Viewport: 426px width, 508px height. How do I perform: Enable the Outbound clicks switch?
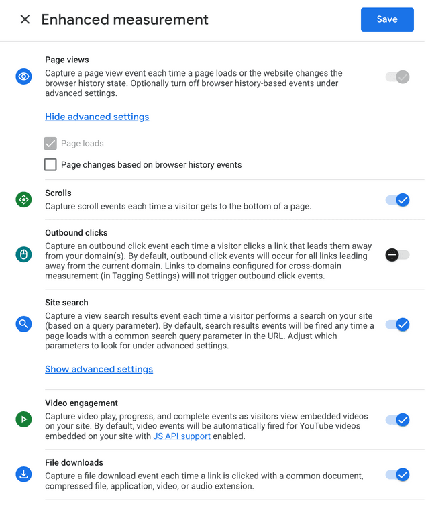pyautogui.click(x=397, y=255)
